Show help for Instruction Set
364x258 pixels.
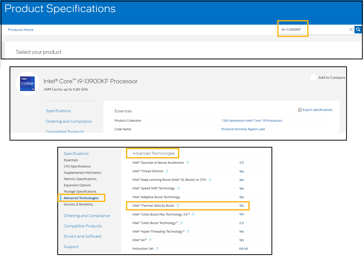tap(157, 249)
